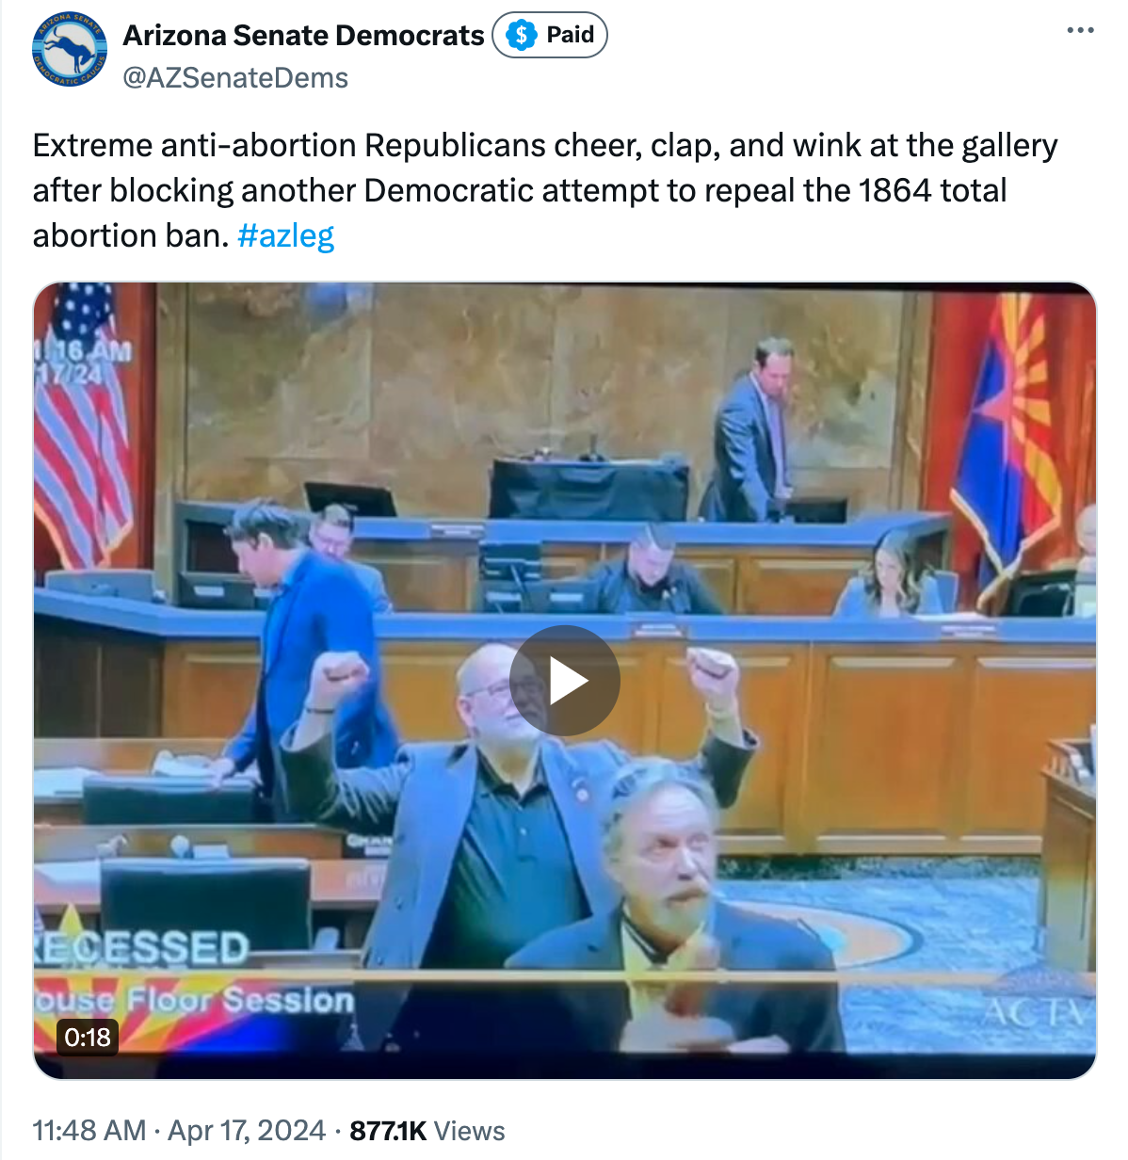
Task: Open the three-dot more options menu
Action: pos(1080,31)
